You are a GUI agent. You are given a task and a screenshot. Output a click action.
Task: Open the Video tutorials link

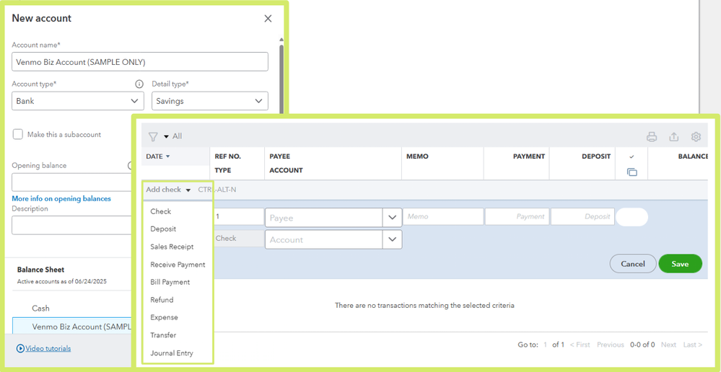(x=48, y=349)
